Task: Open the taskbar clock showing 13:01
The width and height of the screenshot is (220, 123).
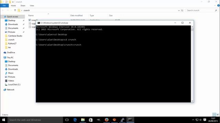Action: click(213, 120)
